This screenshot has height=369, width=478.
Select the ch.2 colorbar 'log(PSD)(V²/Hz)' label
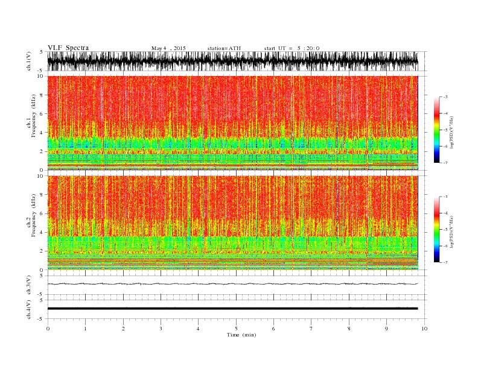[451, 232]
